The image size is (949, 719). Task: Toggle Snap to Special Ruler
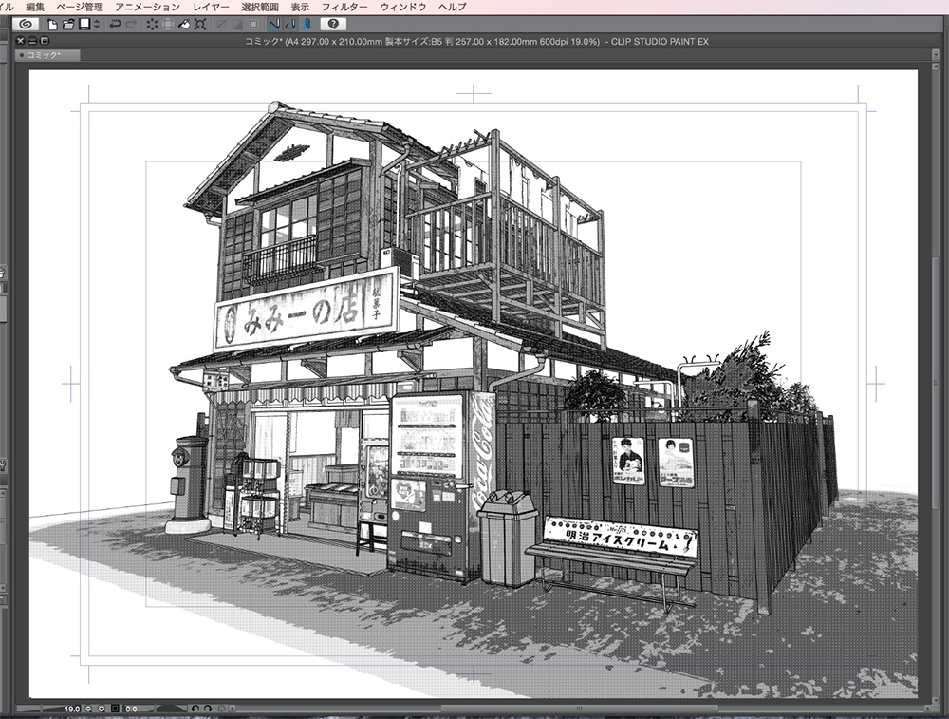[x=290, y=25]
